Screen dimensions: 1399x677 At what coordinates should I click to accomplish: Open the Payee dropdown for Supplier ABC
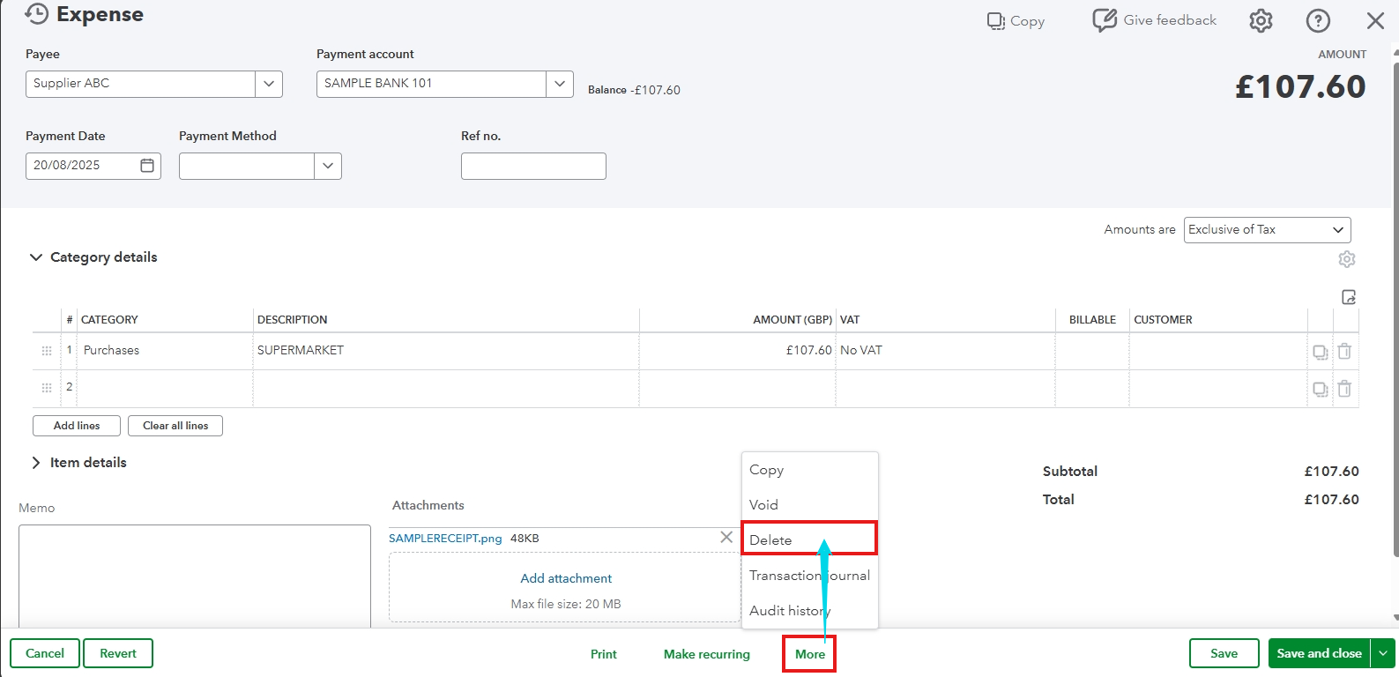pos(269,84)
